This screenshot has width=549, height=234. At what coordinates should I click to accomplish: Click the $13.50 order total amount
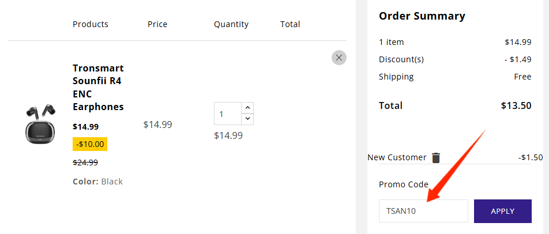516,105
